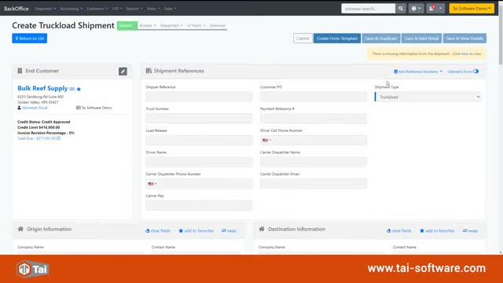Click the BackOffice brand link

pos(17,9)
